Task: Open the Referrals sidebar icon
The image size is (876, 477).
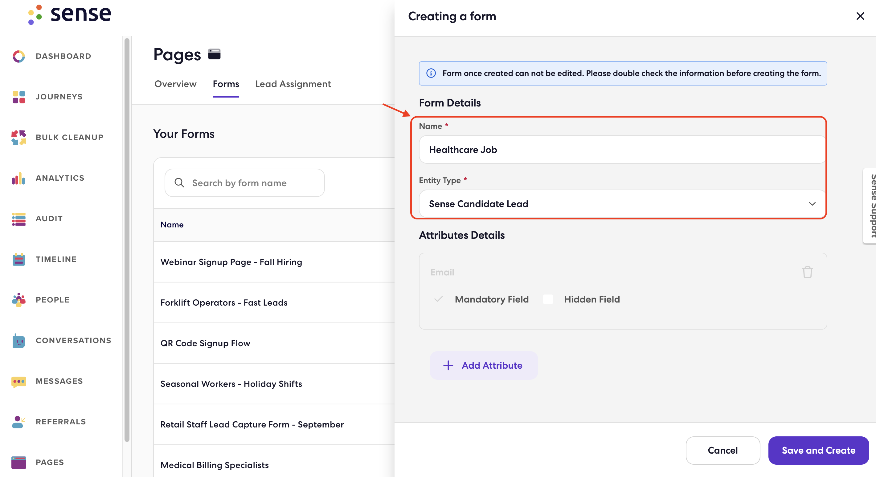Action: (19, 422)
